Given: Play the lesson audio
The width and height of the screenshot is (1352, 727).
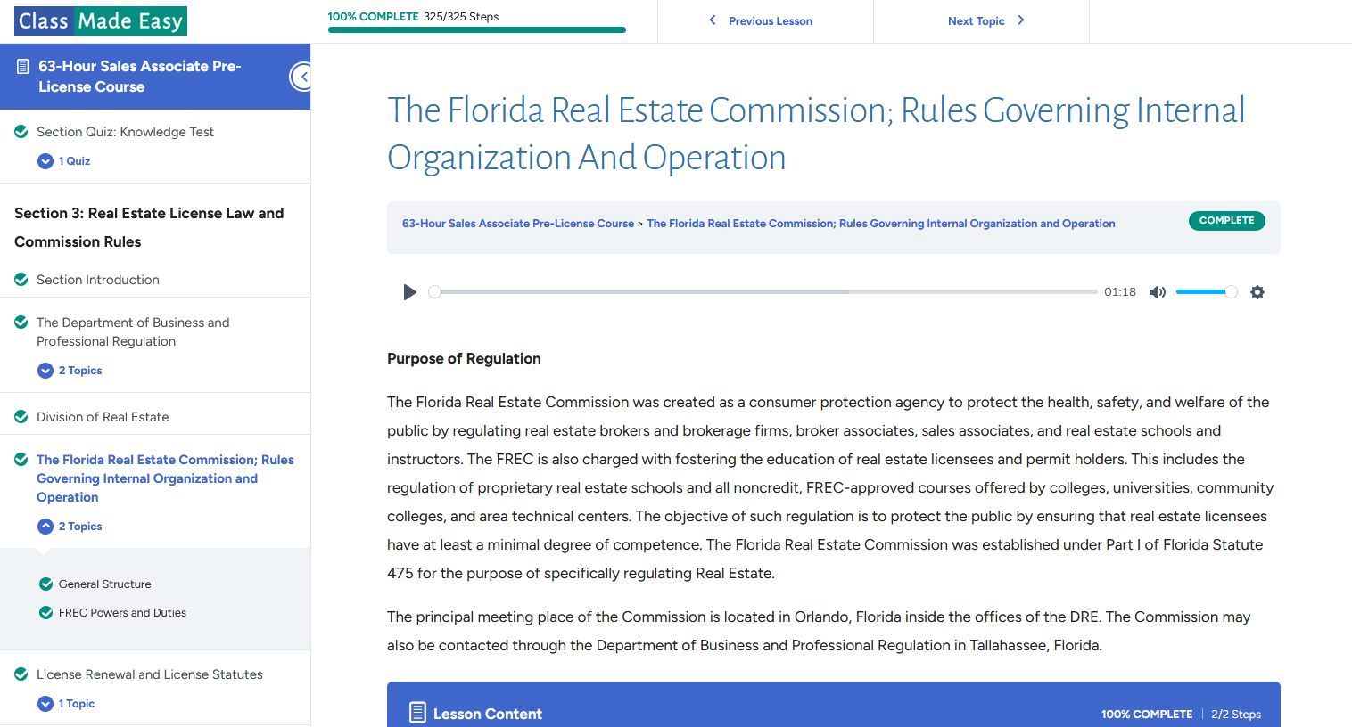Looking at the screenshot, I should pyautogui.click(x=409, y=292).
